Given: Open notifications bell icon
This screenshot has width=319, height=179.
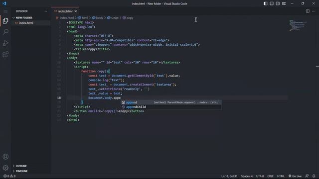Looking at the screenshot, I should click(314, 176).
